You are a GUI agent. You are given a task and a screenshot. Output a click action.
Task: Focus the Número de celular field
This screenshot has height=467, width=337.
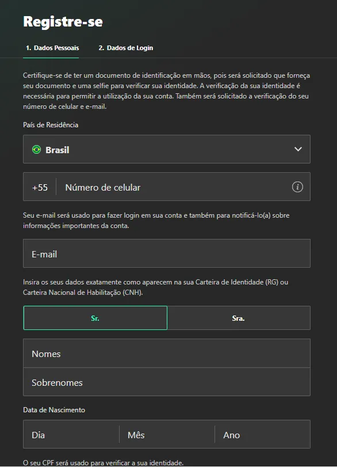pos(173,187)
